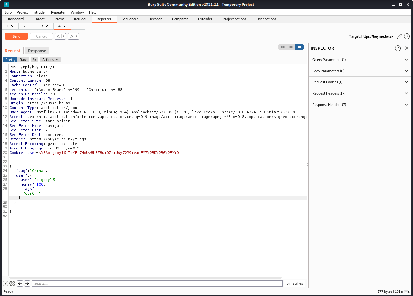Switch to Pretty message view
413x296 pixels.
click(x=10, y=60)
